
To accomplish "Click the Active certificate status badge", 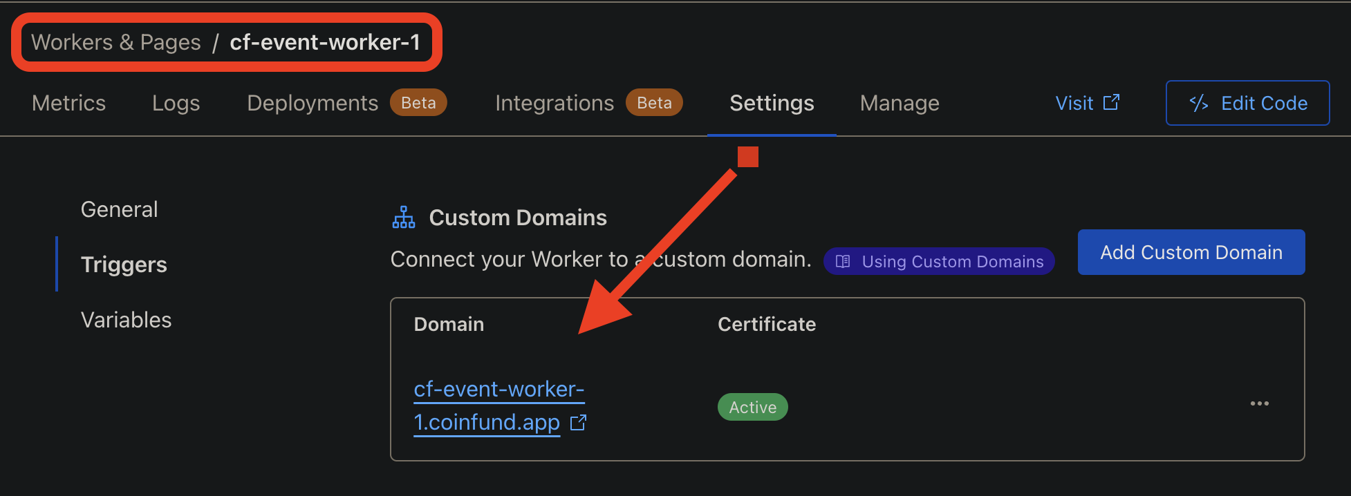I will (x=752, y=407).
